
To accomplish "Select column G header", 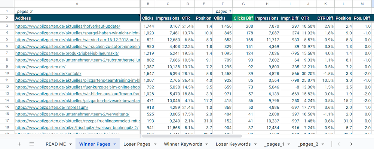I will click(x=243, y=4).
